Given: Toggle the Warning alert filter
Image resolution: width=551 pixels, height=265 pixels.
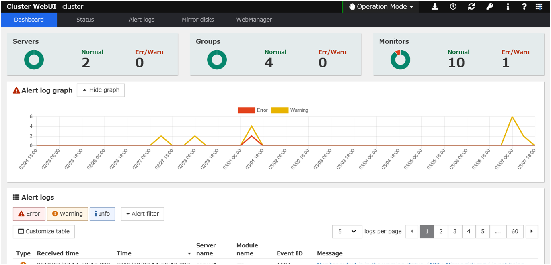Looking at the screenshot, I should click(x=68, y=214).
